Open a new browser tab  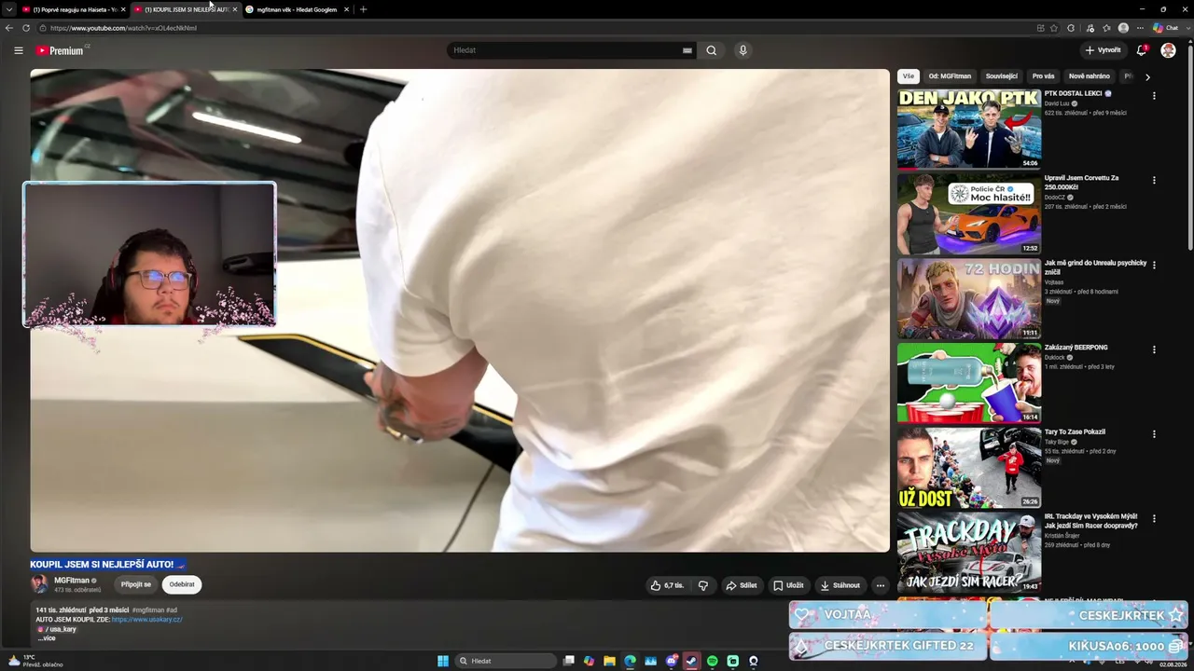pyautogui.click(x=363, y=9)
